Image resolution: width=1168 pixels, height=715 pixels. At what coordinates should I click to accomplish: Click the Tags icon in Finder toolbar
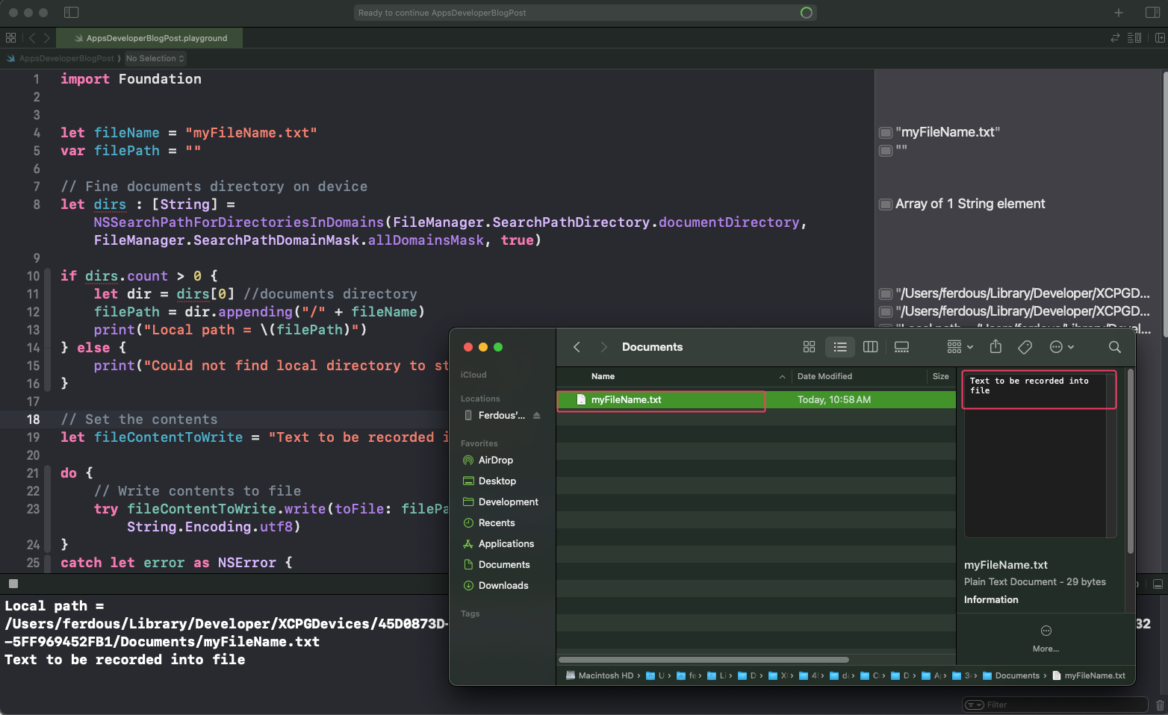(x=1024, y=347)
